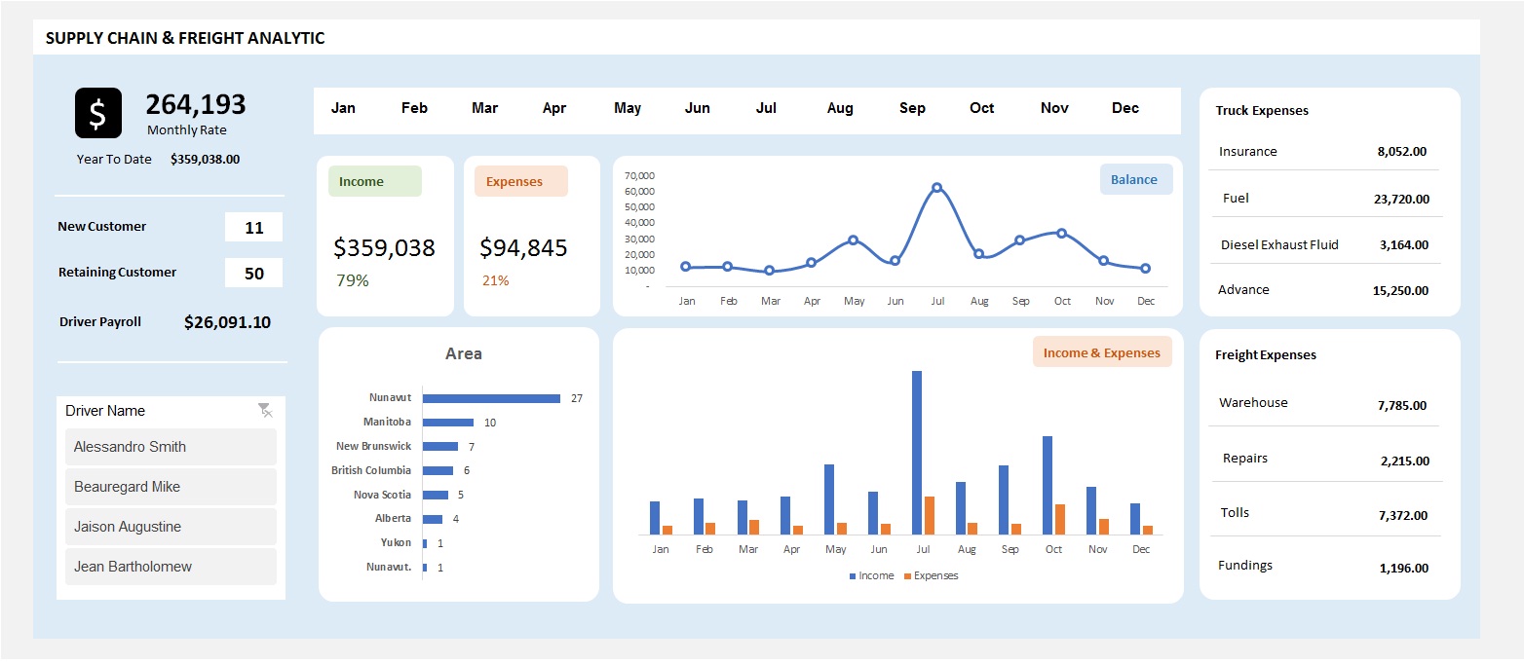Click the tall July income bar
This screenshot has height=664, width=1524.
point(917,453)
